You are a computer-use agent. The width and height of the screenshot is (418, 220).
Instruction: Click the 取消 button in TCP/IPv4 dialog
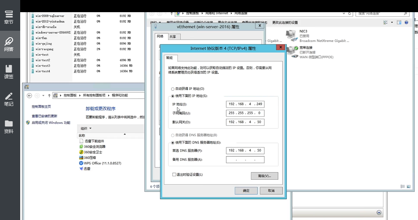pyautogui.click(x=271, y=191)
